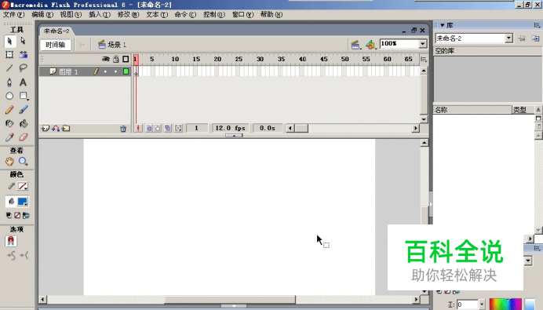Click the Center Frame button
Viewport: 543px width, 310px height.
click(138, 128)
